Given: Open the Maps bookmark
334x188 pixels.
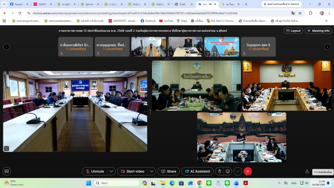Looking at the screenshot, I should 182,21.
